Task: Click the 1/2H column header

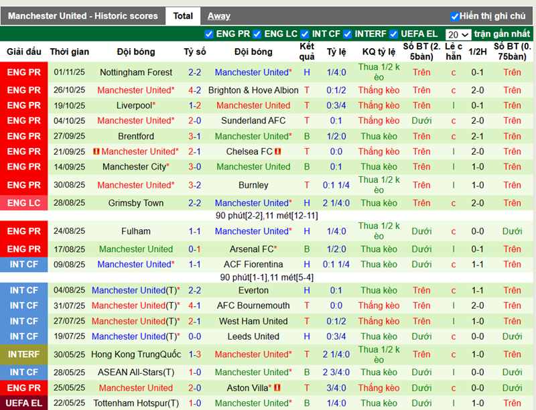Action: tap(478, 52)
